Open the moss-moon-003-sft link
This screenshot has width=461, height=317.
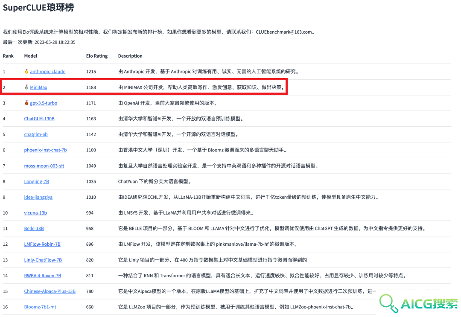pyautogui.click(x=44, y=166)
